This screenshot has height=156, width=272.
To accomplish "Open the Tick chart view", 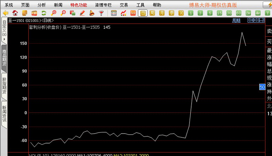I will pyautogui.click(x=133, y=13).
